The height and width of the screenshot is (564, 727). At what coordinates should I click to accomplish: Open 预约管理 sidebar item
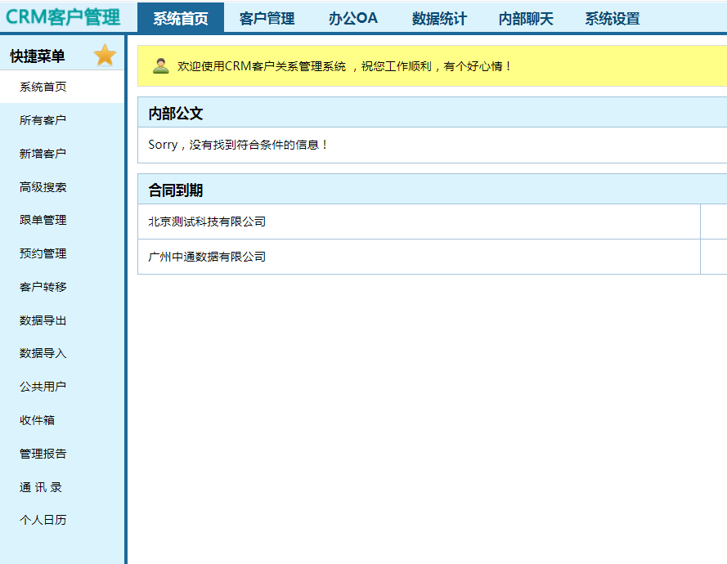pyautogui.click(x=43, y=253)
